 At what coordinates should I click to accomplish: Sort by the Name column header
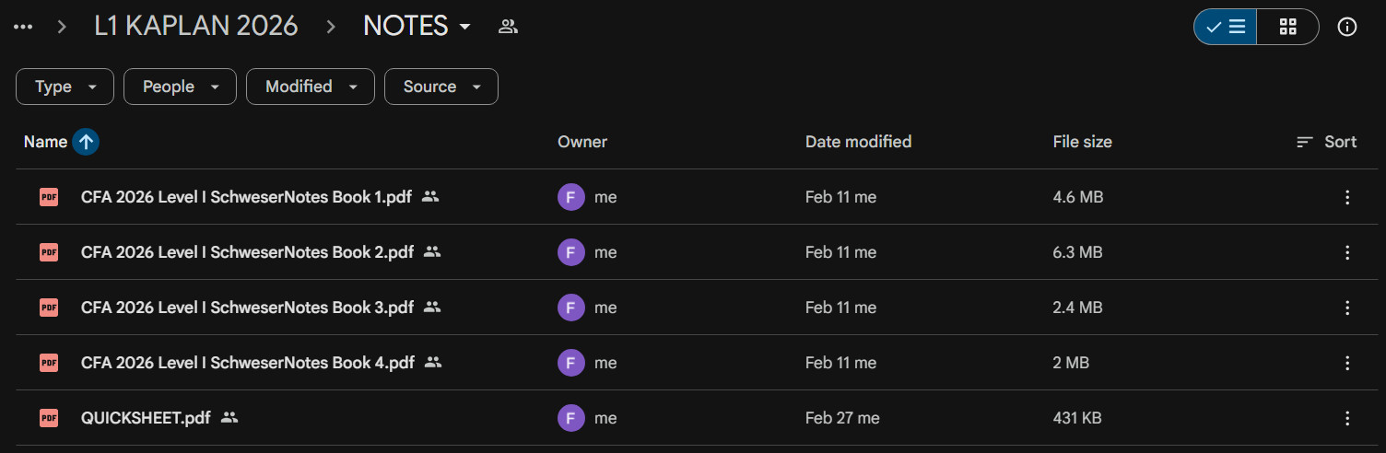click(45, 142)
